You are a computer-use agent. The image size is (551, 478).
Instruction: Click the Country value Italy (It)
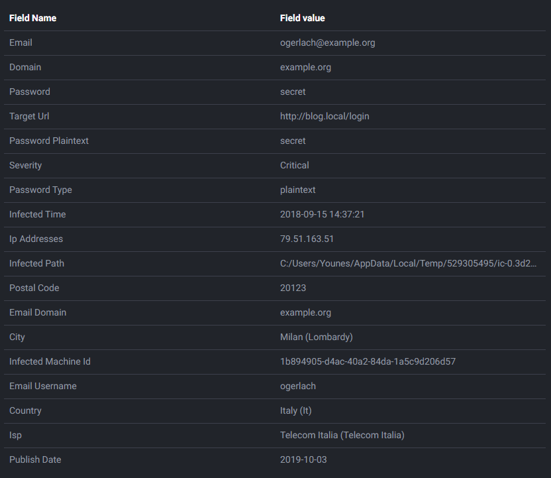(295, 410)
